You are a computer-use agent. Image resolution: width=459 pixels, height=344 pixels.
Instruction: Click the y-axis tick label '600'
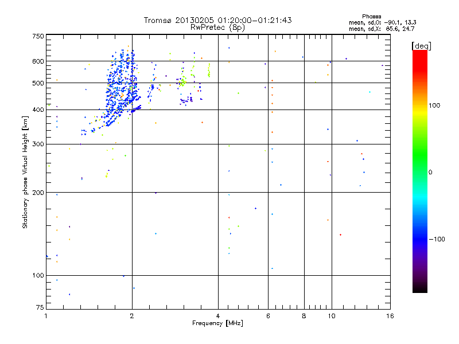[38, 61]
